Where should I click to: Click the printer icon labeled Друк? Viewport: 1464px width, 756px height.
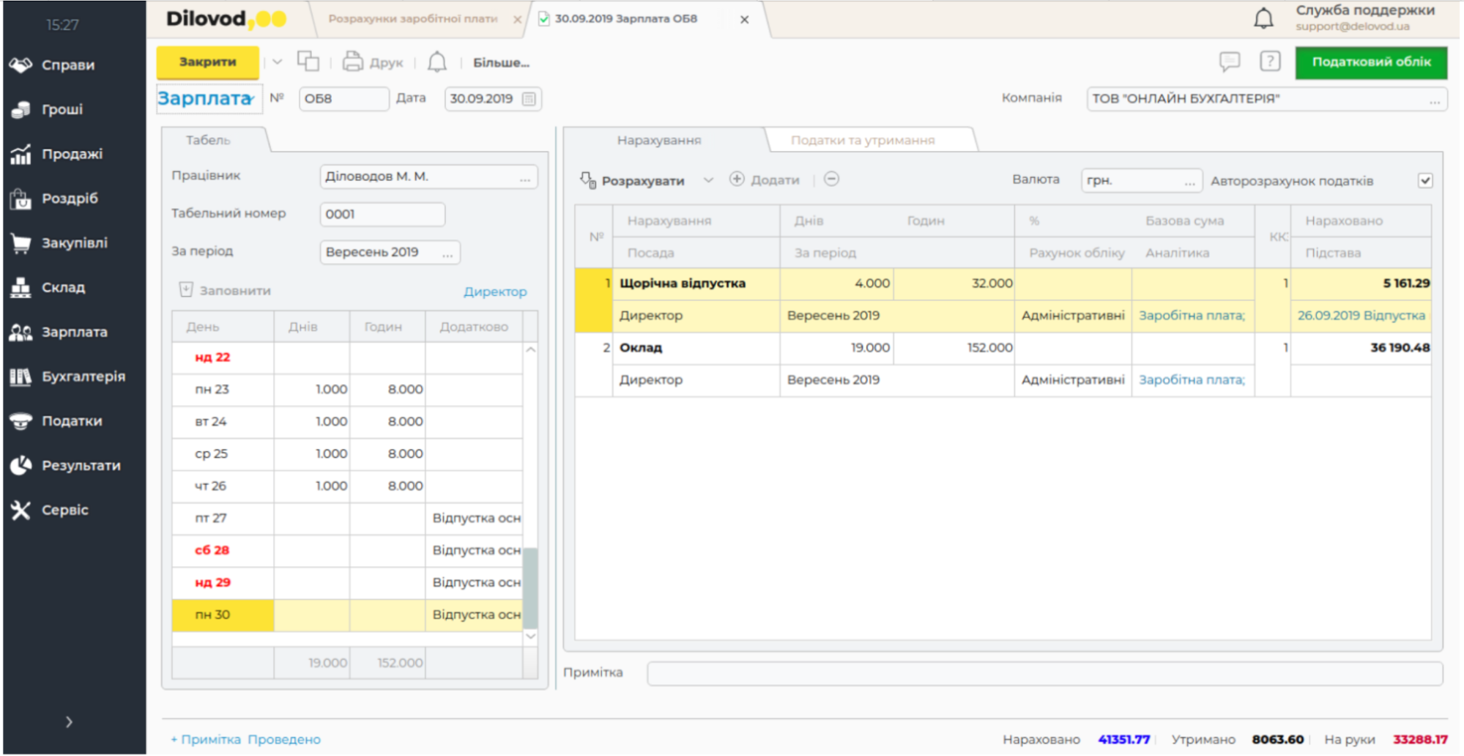(353, 62)
